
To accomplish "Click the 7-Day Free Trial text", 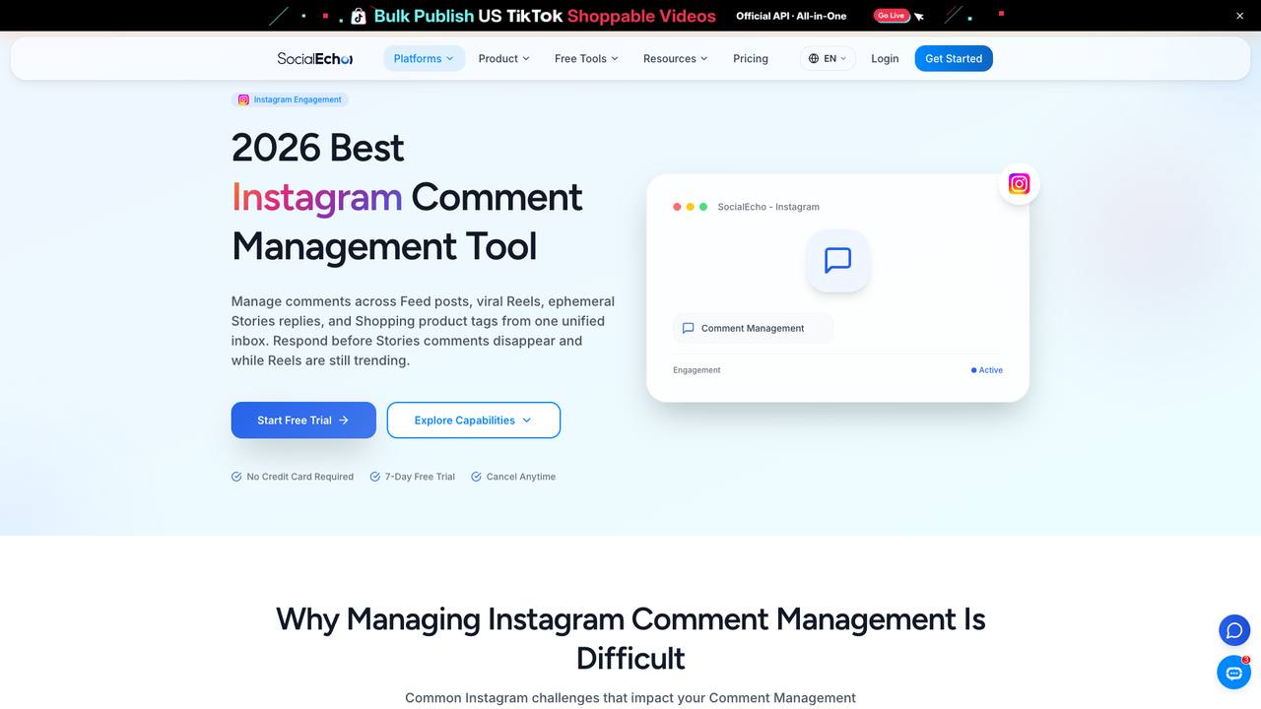I will click(x=421, y=477).
